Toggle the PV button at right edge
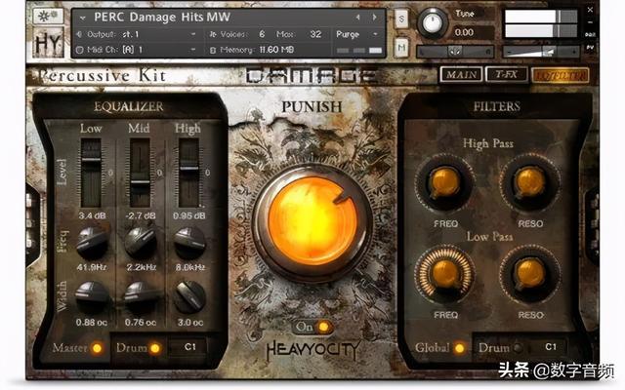625x390 pixels. (x=590, y=48)
